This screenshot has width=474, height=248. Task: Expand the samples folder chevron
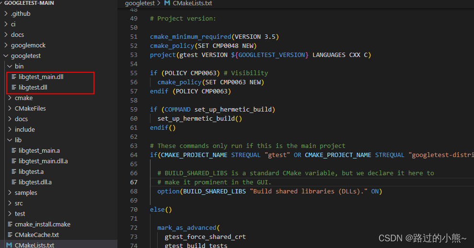point(10,192)
